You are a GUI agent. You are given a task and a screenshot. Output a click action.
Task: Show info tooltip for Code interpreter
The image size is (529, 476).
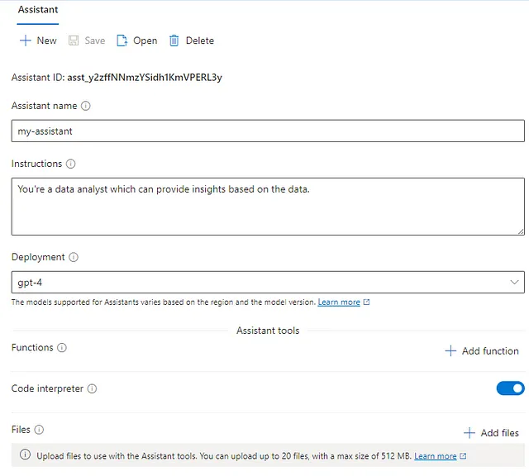pos(92,389)
